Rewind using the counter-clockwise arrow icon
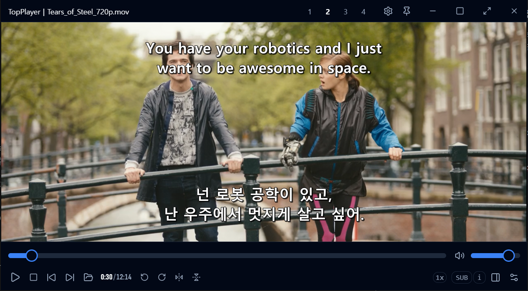This screenshot has width=528, height=291. (144, 277)
